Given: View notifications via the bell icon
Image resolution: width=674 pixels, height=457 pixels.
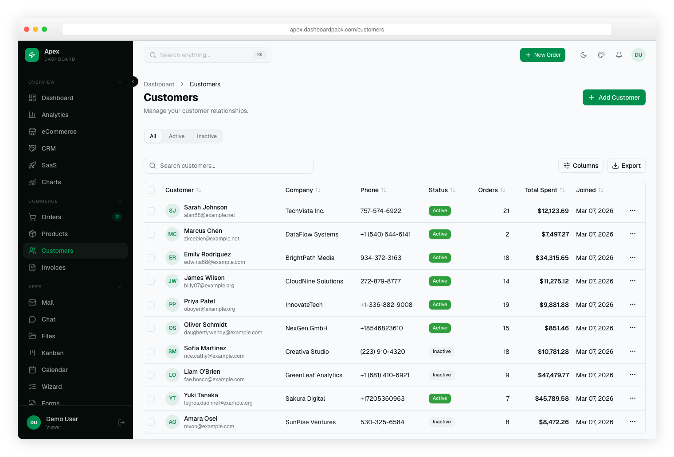Looking at the screenshot, I should [x=619, y=55].
